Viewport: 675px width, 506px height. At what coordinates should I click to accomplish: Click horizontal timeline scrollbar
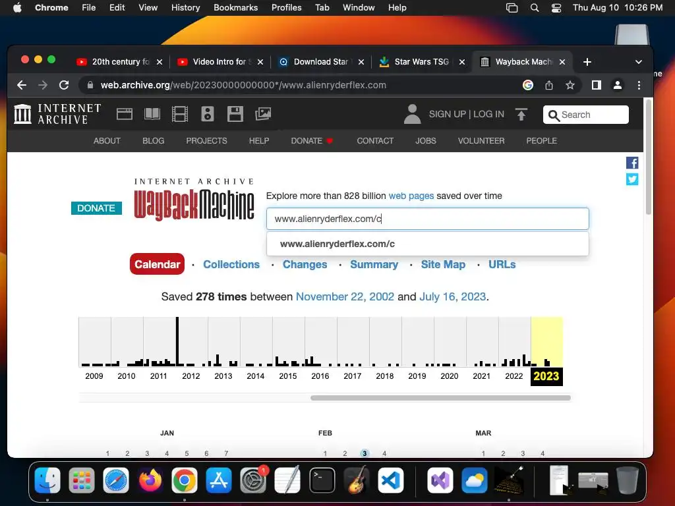click(x=440, y=398)
